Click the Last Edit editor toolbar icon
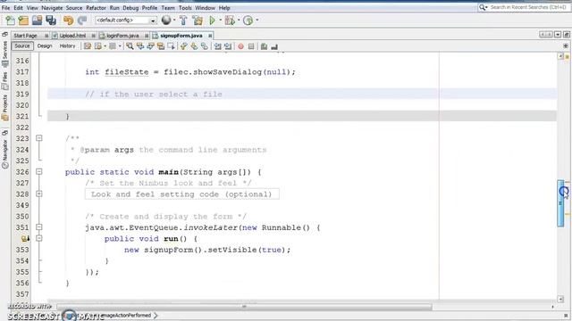 [88, 46]
